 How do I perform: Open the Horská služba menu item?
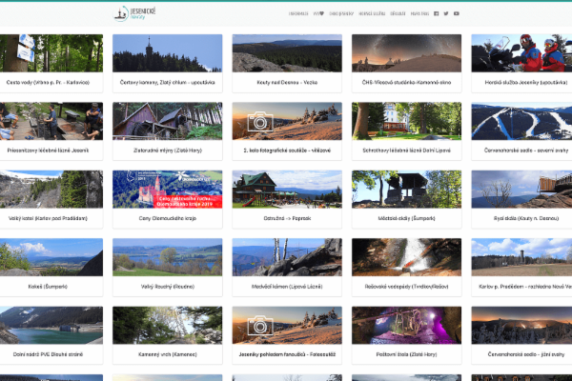372,13
